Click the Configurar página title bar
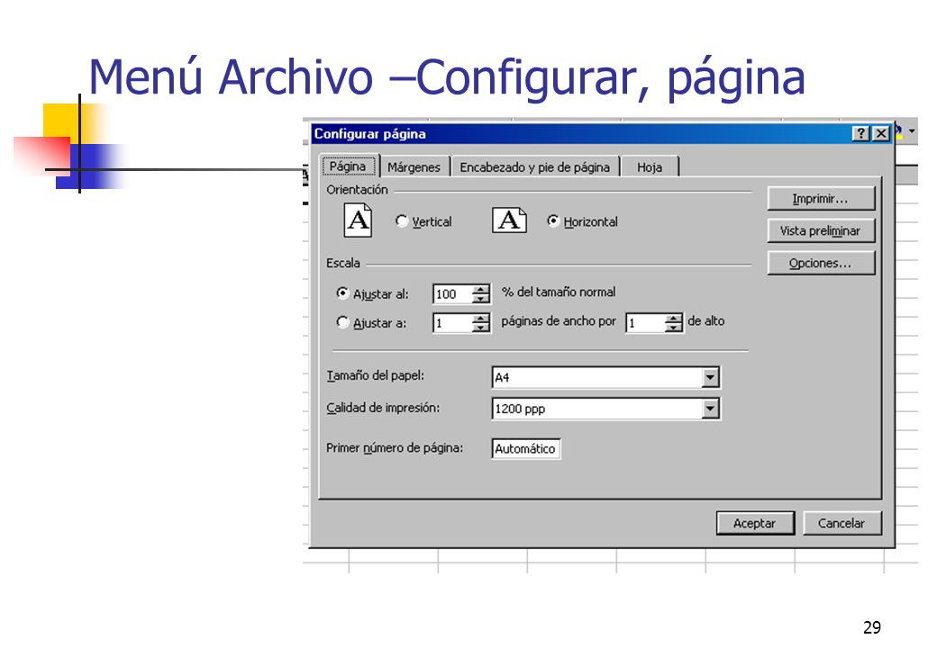The image size is (937, 648). point(579,134)
